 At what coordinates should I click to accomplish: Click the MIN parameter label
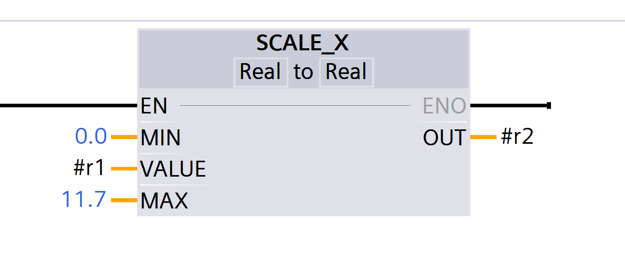click(160, 138)
